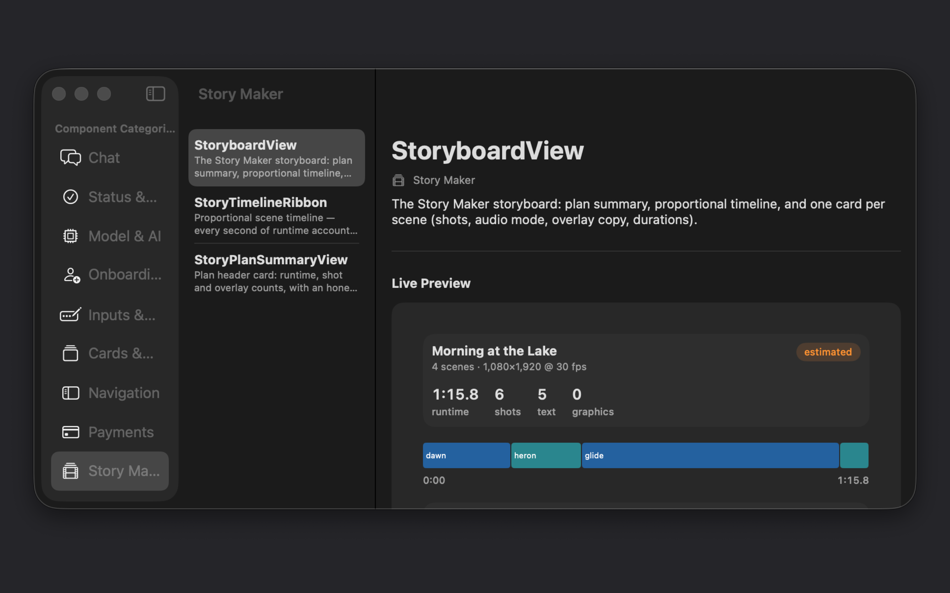Click the 5 text count
950x593 pixels.
542,394
